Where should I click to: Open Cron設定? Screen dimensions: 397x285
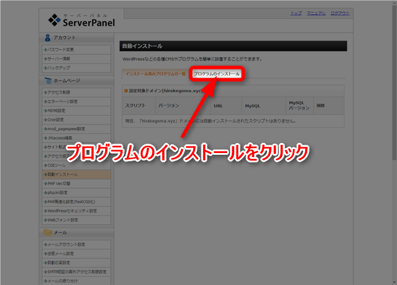[76, 120]
